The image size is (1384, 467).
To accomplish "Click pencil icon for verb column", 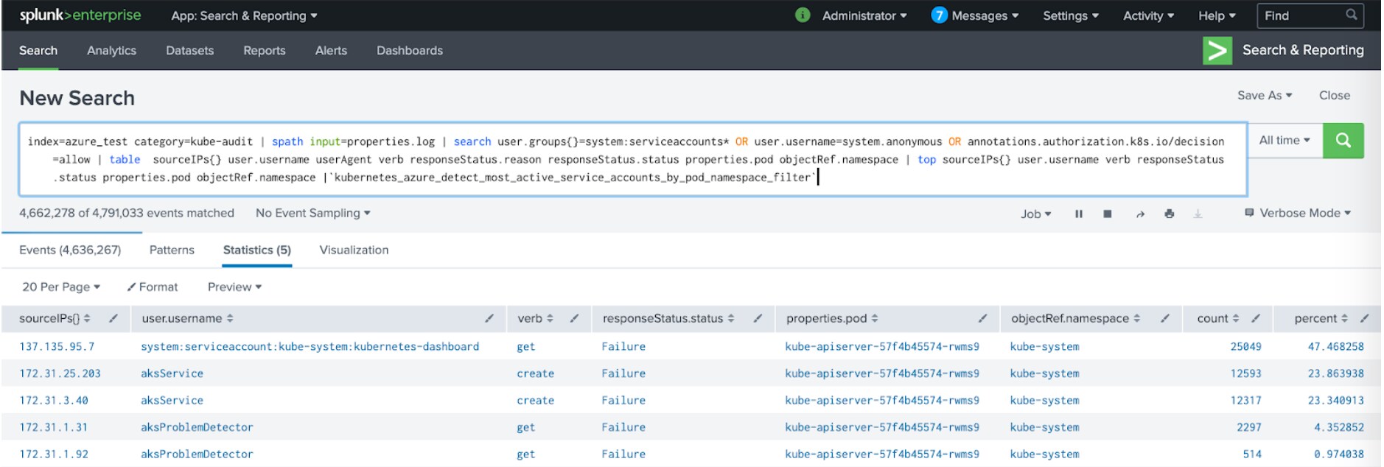I will click(574, 318).
